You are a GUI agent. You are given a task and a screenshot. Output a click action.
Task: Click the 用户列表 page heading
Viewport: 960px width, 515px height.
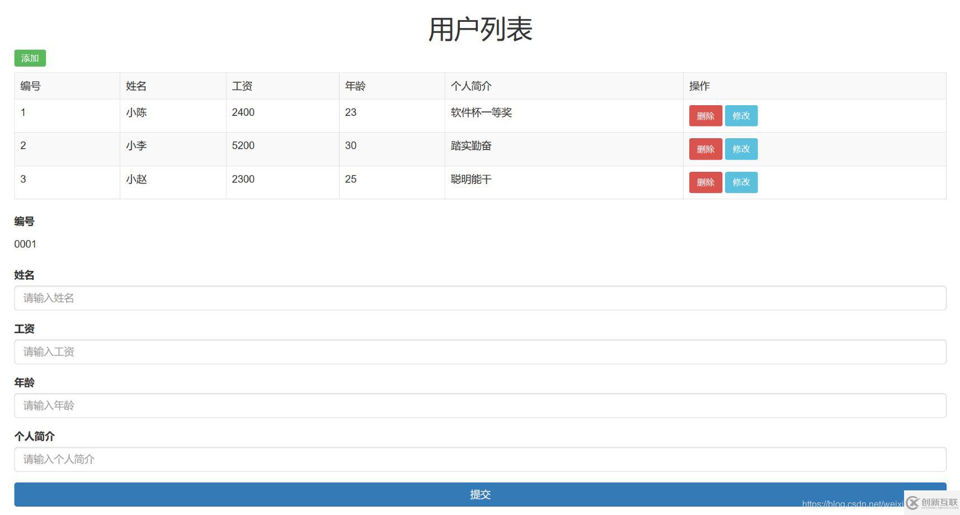480,29
